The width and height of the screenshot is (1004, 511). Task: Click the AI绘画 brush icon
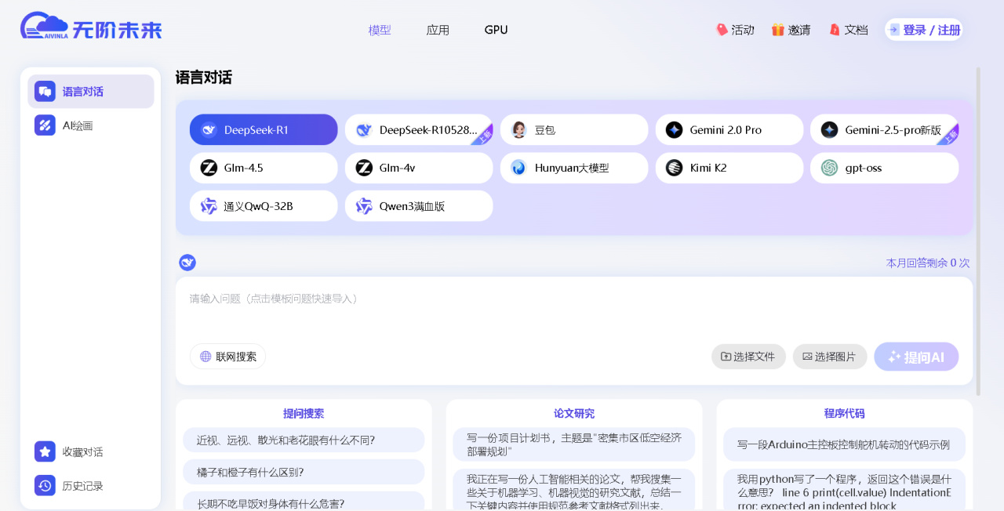click(45, 125)
